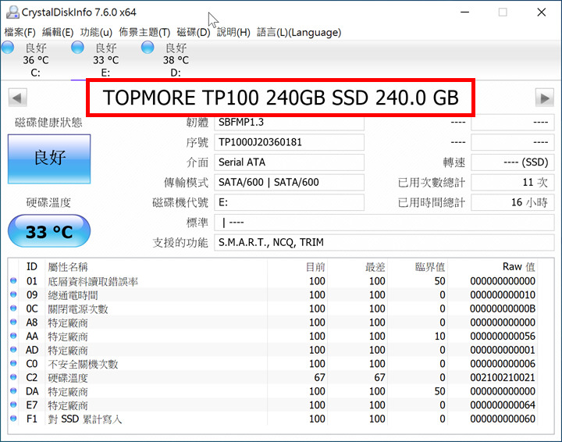Click the CrystalDiskInfo app icon in title bar
The width and height of the screenshot is (562, 442).
click(12, 12)
